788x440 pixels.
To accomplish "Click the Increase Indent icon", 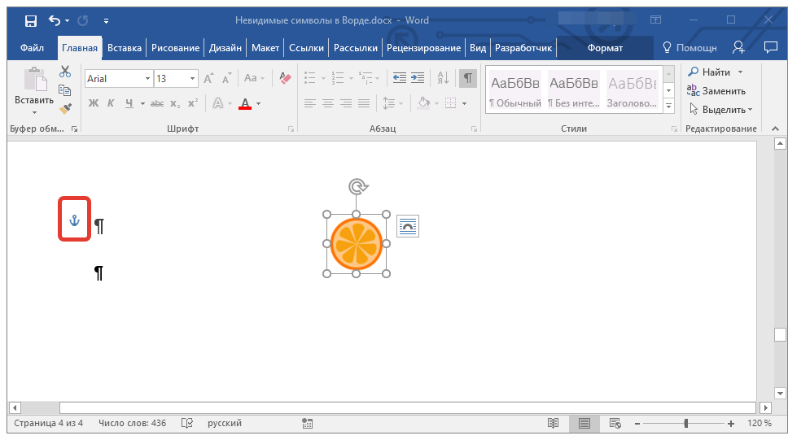I will [418, 78].
